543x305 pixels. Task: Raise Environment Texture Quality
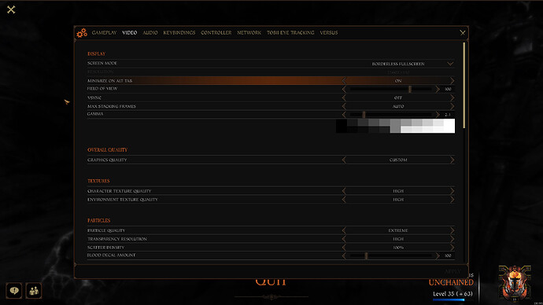[452, 200]
